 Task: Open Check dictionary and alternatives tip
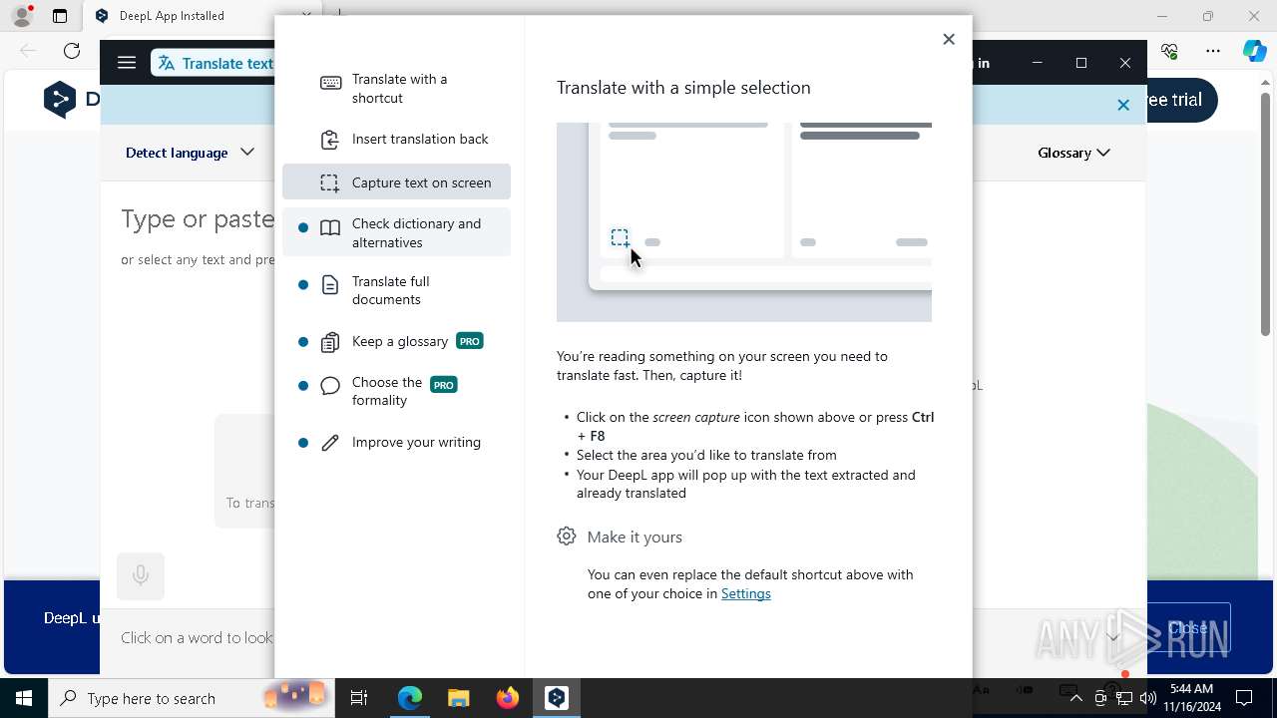[396, 232]
